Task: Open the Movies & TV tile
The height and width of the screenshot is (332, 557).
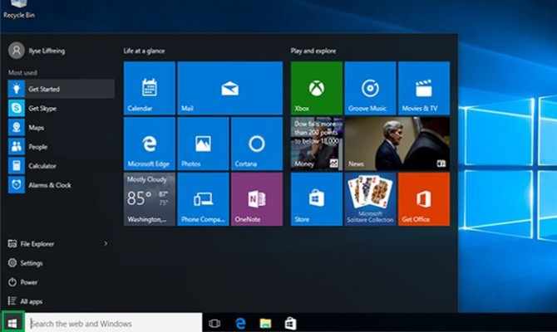Action: tap(424, 88)
